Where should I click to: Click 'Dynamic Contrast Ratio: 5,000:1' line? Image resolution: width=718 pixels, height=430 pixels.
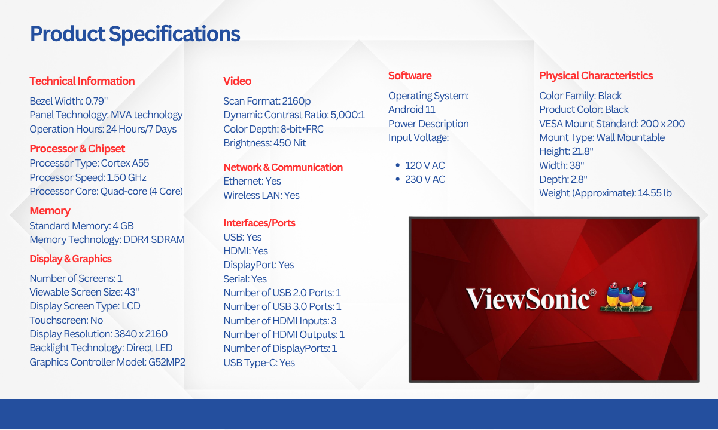294,115
